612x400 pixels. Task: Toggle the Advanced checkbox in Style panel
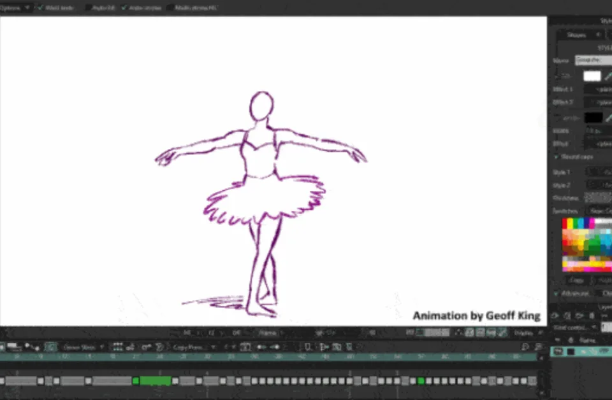coord(556,293)
